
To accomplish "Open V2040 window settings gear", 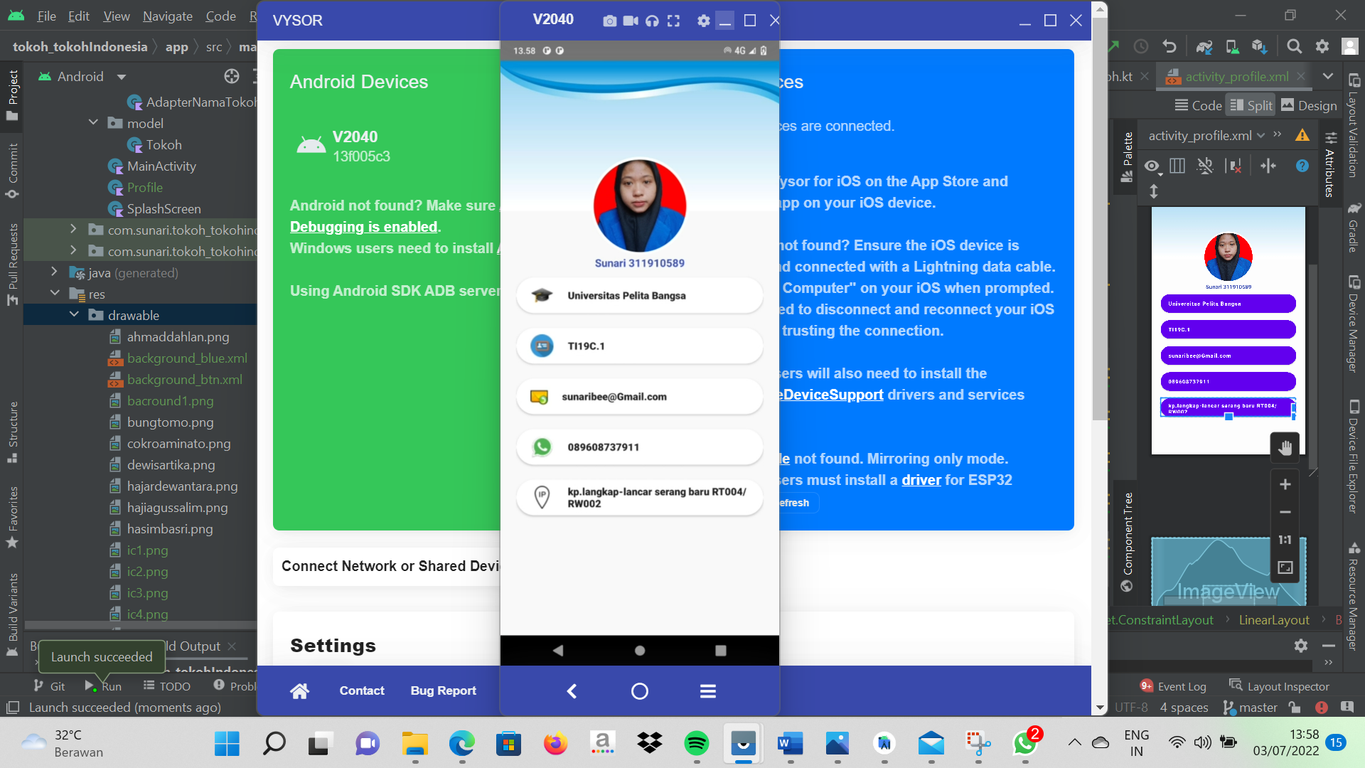I will 703,21.
